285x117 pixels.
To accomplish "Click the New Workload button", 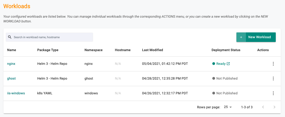I will [x=256, y=37].
